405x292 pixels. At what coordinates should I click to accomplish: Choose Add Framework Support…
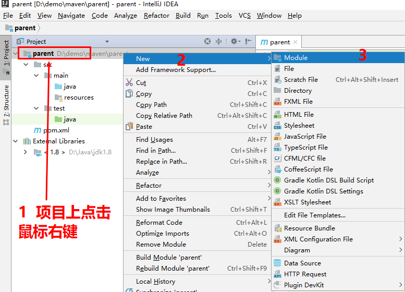197,70
